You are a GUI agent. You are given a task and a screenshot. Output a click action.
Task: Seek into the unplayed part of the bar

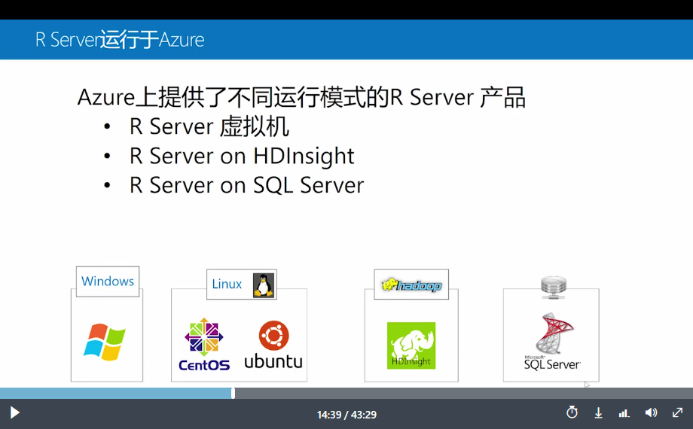[463, 393]
